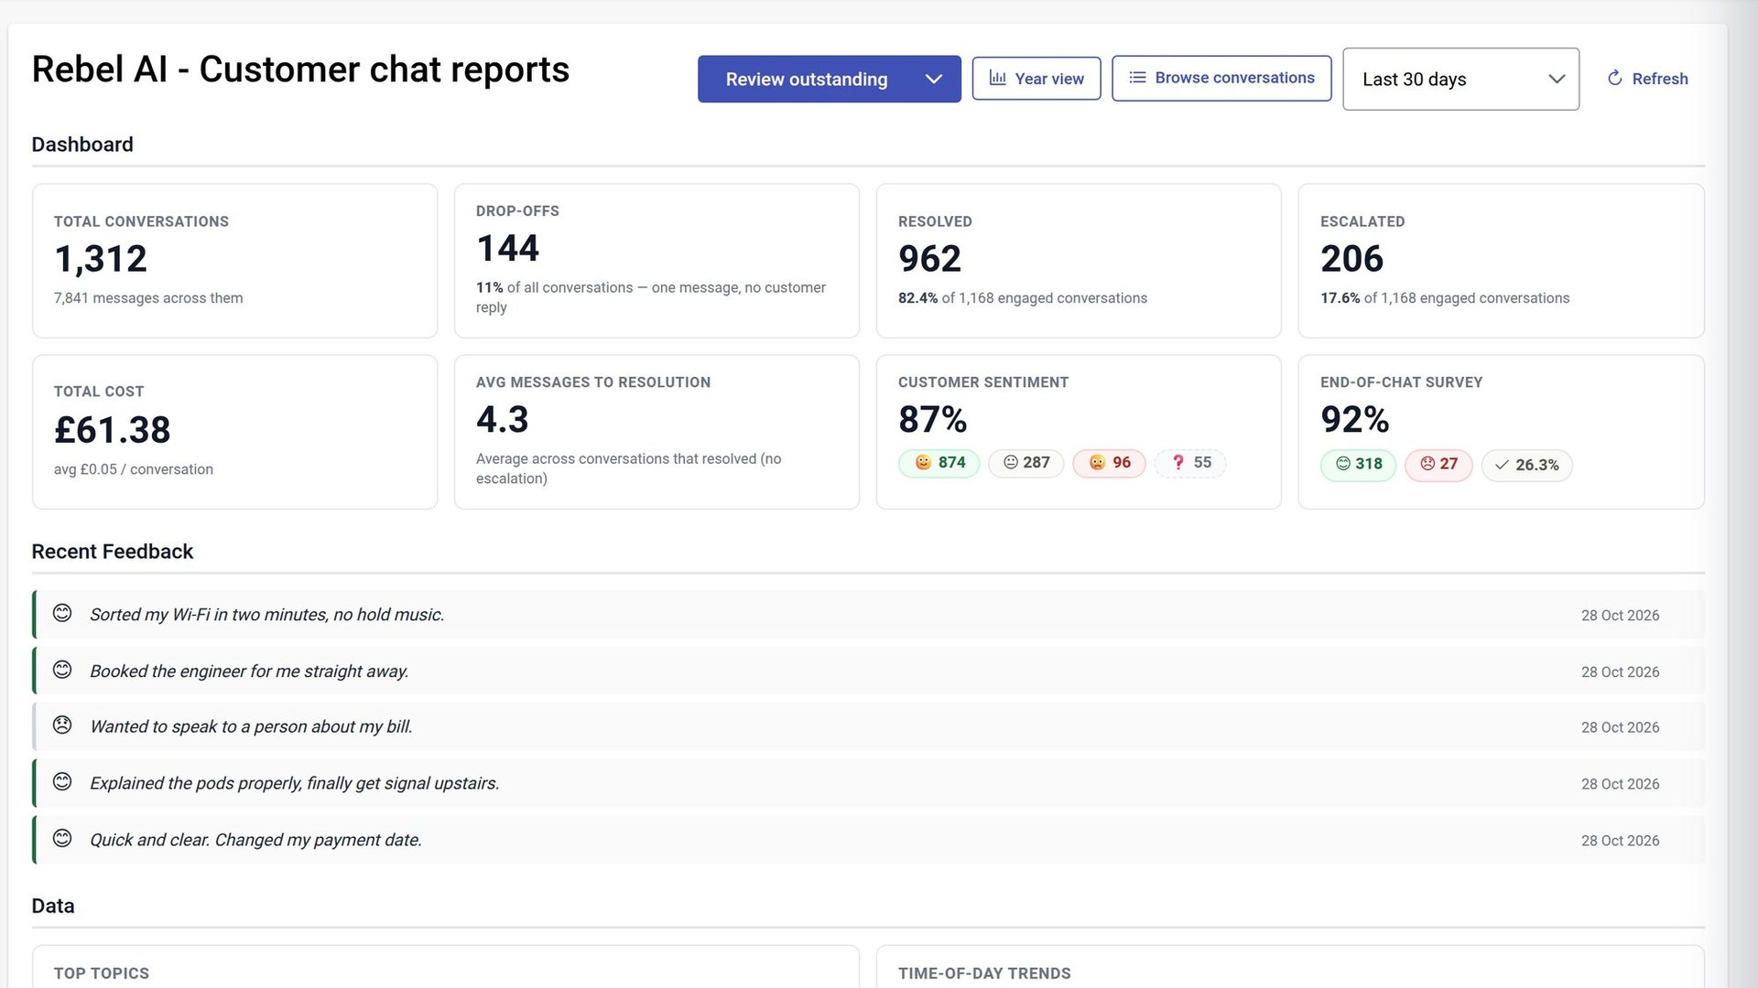Click the 4.3 average messages value
1758x988 pixels.
(x=503, y=420)
